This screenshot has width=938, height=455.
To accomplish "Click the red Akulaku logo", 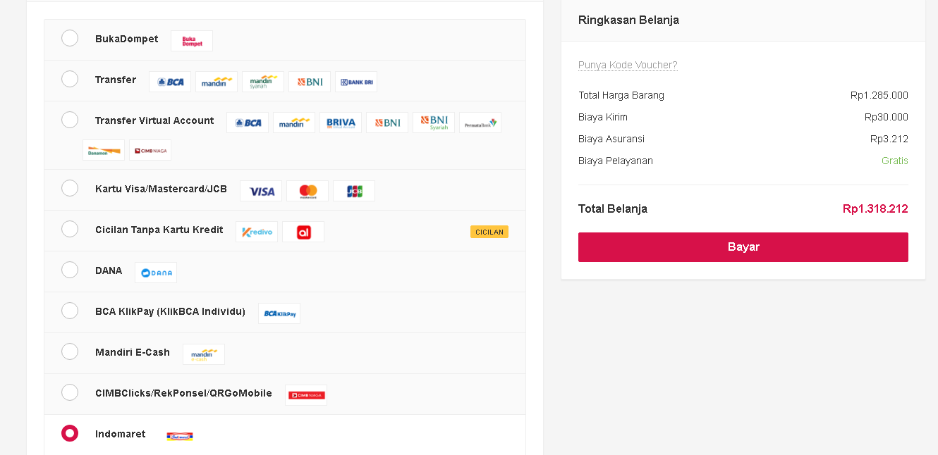I will click(303, 232).
